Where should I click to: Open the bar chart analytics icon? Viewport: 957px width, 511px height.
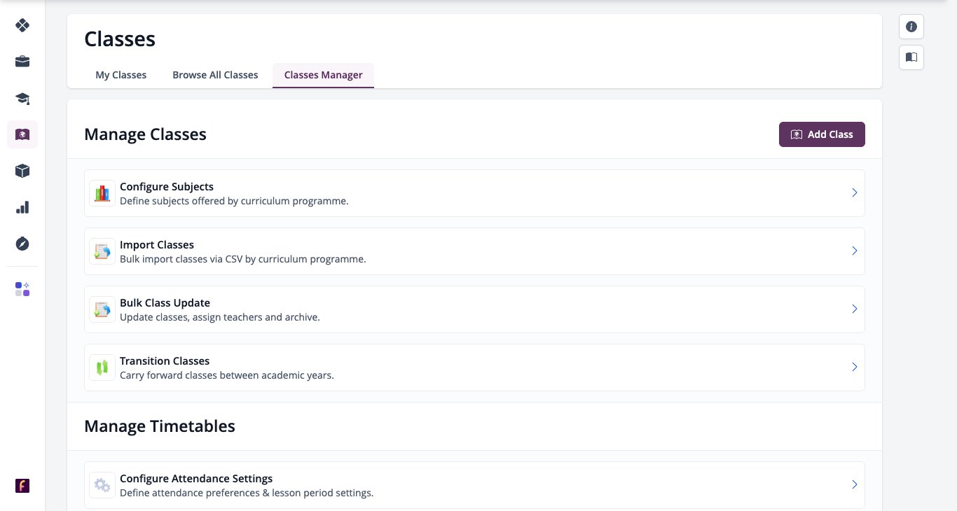22,207
